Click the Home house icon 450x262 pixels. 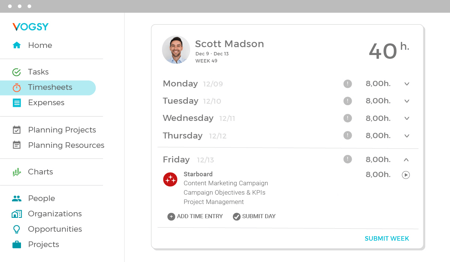tap(16, 45)
